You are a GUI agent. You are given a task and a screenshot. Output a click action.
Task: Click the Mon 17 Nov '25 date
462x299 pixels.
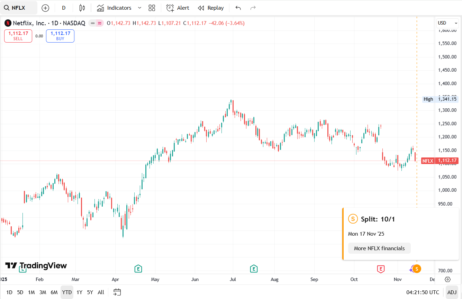[x=366, y=234]
